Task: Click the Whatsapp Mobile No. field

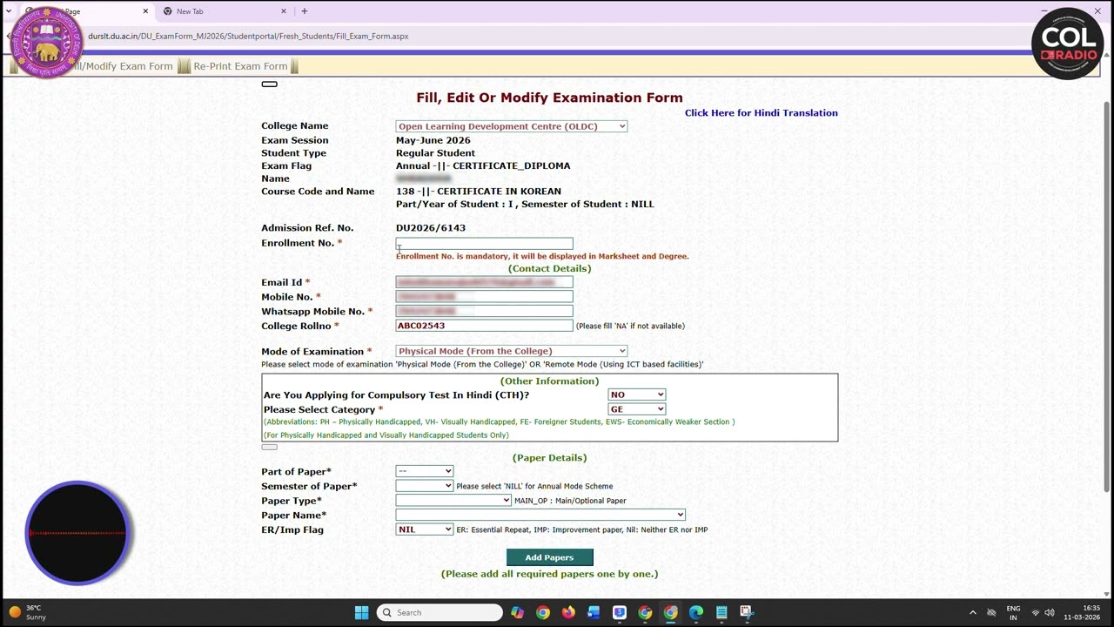Action: click(x=484, y=311)
